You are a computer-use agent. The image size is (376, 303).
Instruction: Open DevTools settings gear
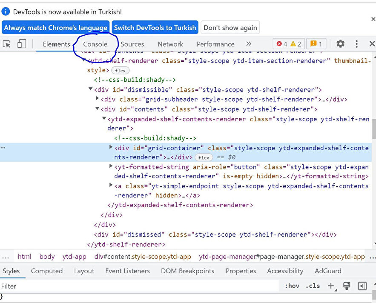point(340,44)
